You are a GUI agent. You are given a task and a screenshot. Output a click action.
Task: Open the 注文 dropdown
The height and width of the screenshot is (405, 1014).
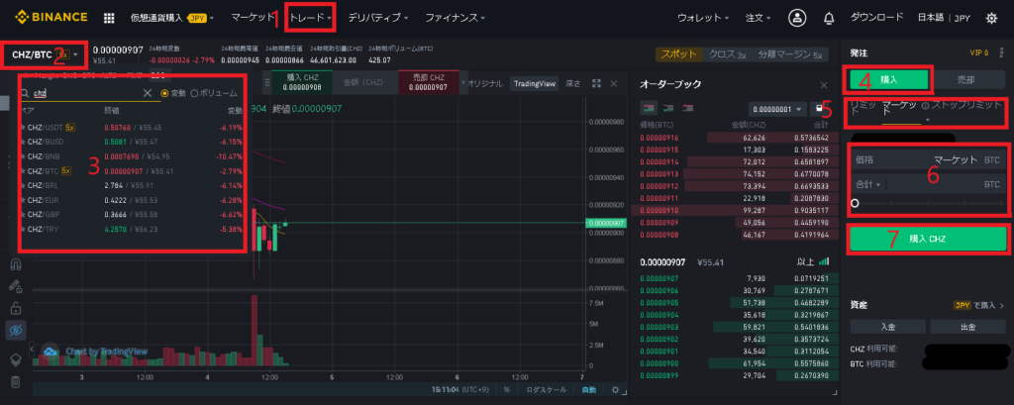tap(758, 18)
